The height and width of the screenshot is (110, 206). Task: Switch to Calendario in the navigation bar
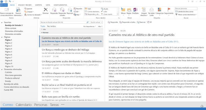coord(24,105)
